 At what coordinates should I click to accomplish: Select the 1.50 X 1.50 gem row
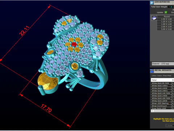[165, 19]
